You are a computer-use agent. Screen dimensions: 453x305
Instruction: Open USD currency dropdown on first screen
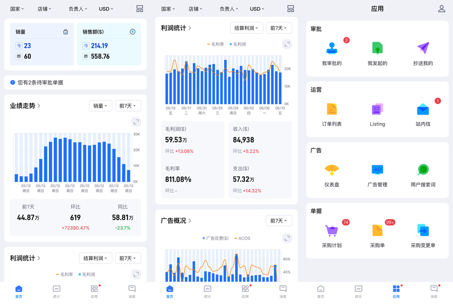point(106,9)
